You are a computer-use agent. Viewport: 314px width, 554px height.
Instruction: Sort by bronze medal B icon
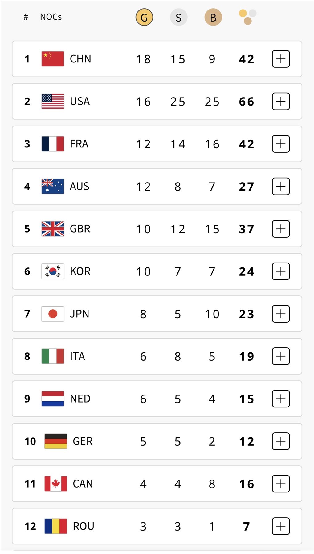tap(213, 17)
